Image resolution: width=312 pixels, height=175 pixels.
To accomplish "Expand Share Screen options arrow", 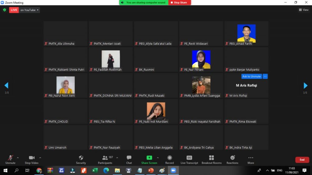I will (x=158, y=158).
